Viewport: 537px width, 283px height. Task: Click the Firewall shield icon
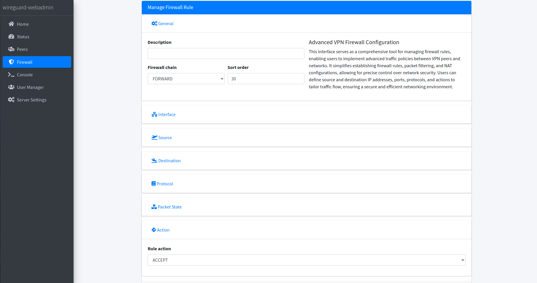coord(11,62)
